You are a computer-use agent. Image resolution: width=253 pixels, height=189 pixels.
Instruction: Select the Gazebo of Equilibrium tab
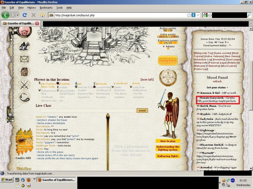pos(20,23)
